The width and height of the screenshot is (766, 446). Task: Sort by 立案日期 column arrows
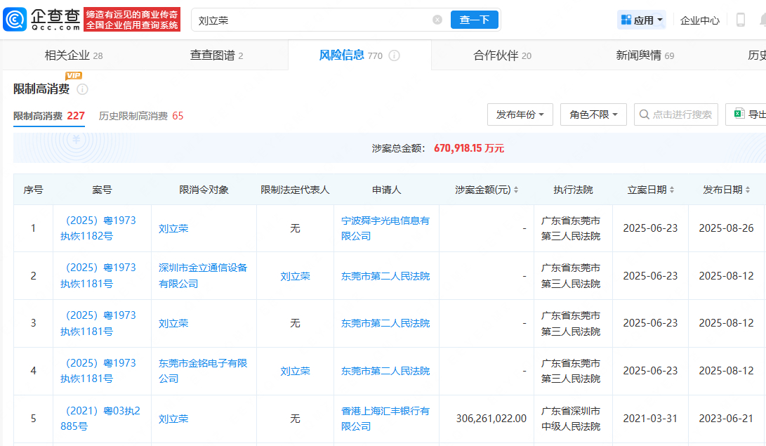coord(672,190)
